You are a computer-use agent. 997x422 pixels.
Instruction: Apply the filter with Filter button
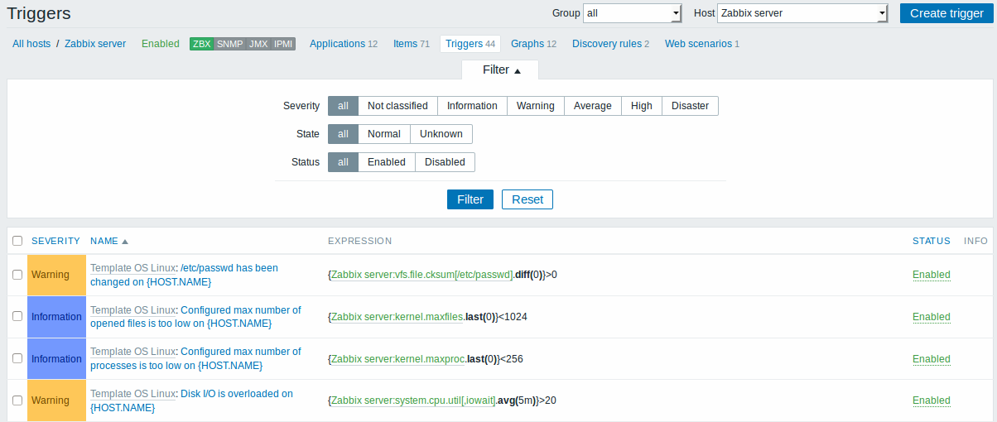(470, 199)
